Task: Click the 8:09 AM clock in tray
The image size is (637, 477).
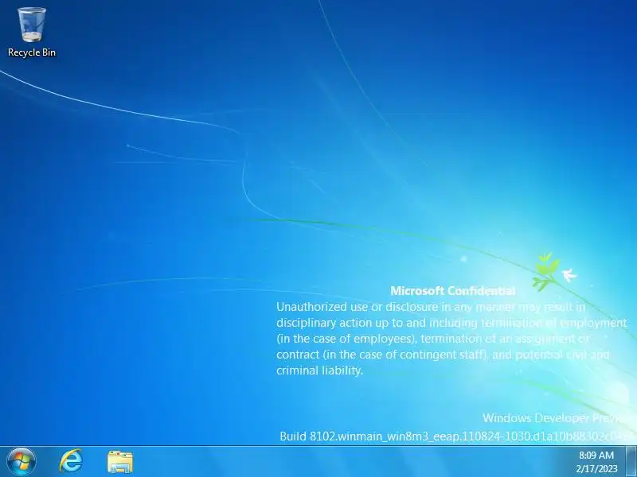Action: click(596, 455)
